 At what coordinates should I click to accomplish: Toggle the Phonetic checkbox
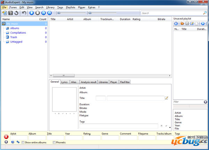pos(54,142)
